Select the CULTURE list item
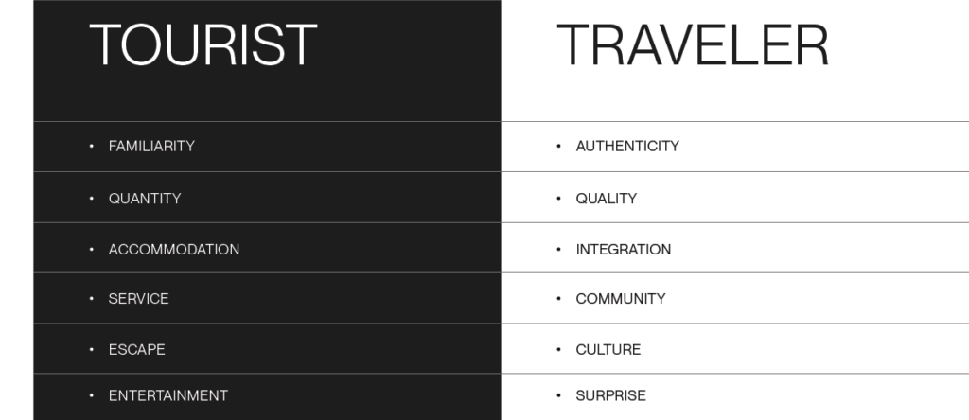 click(x=608, y=350)
